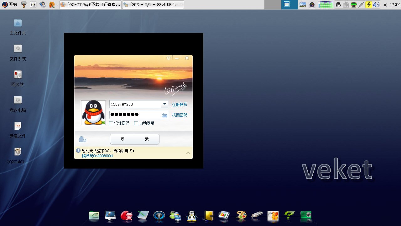
Task: Open the 开始 start menu
Action: pos(9,4)
